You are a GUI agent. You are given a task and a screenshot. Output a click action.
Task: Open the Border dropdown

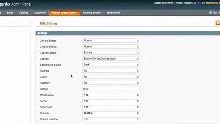click(111, 101)
